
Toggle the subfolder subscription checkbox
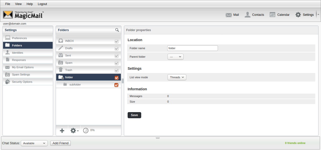(x=116, y=85)
